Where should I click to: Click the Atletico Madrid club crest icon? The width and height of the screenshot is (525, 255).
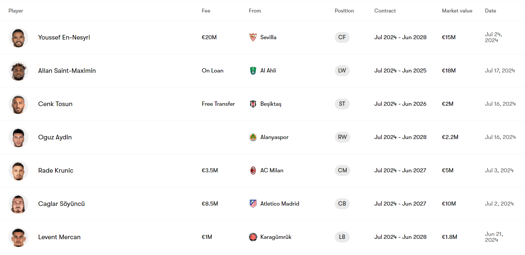pyautogui.click(x=253, y=204)
